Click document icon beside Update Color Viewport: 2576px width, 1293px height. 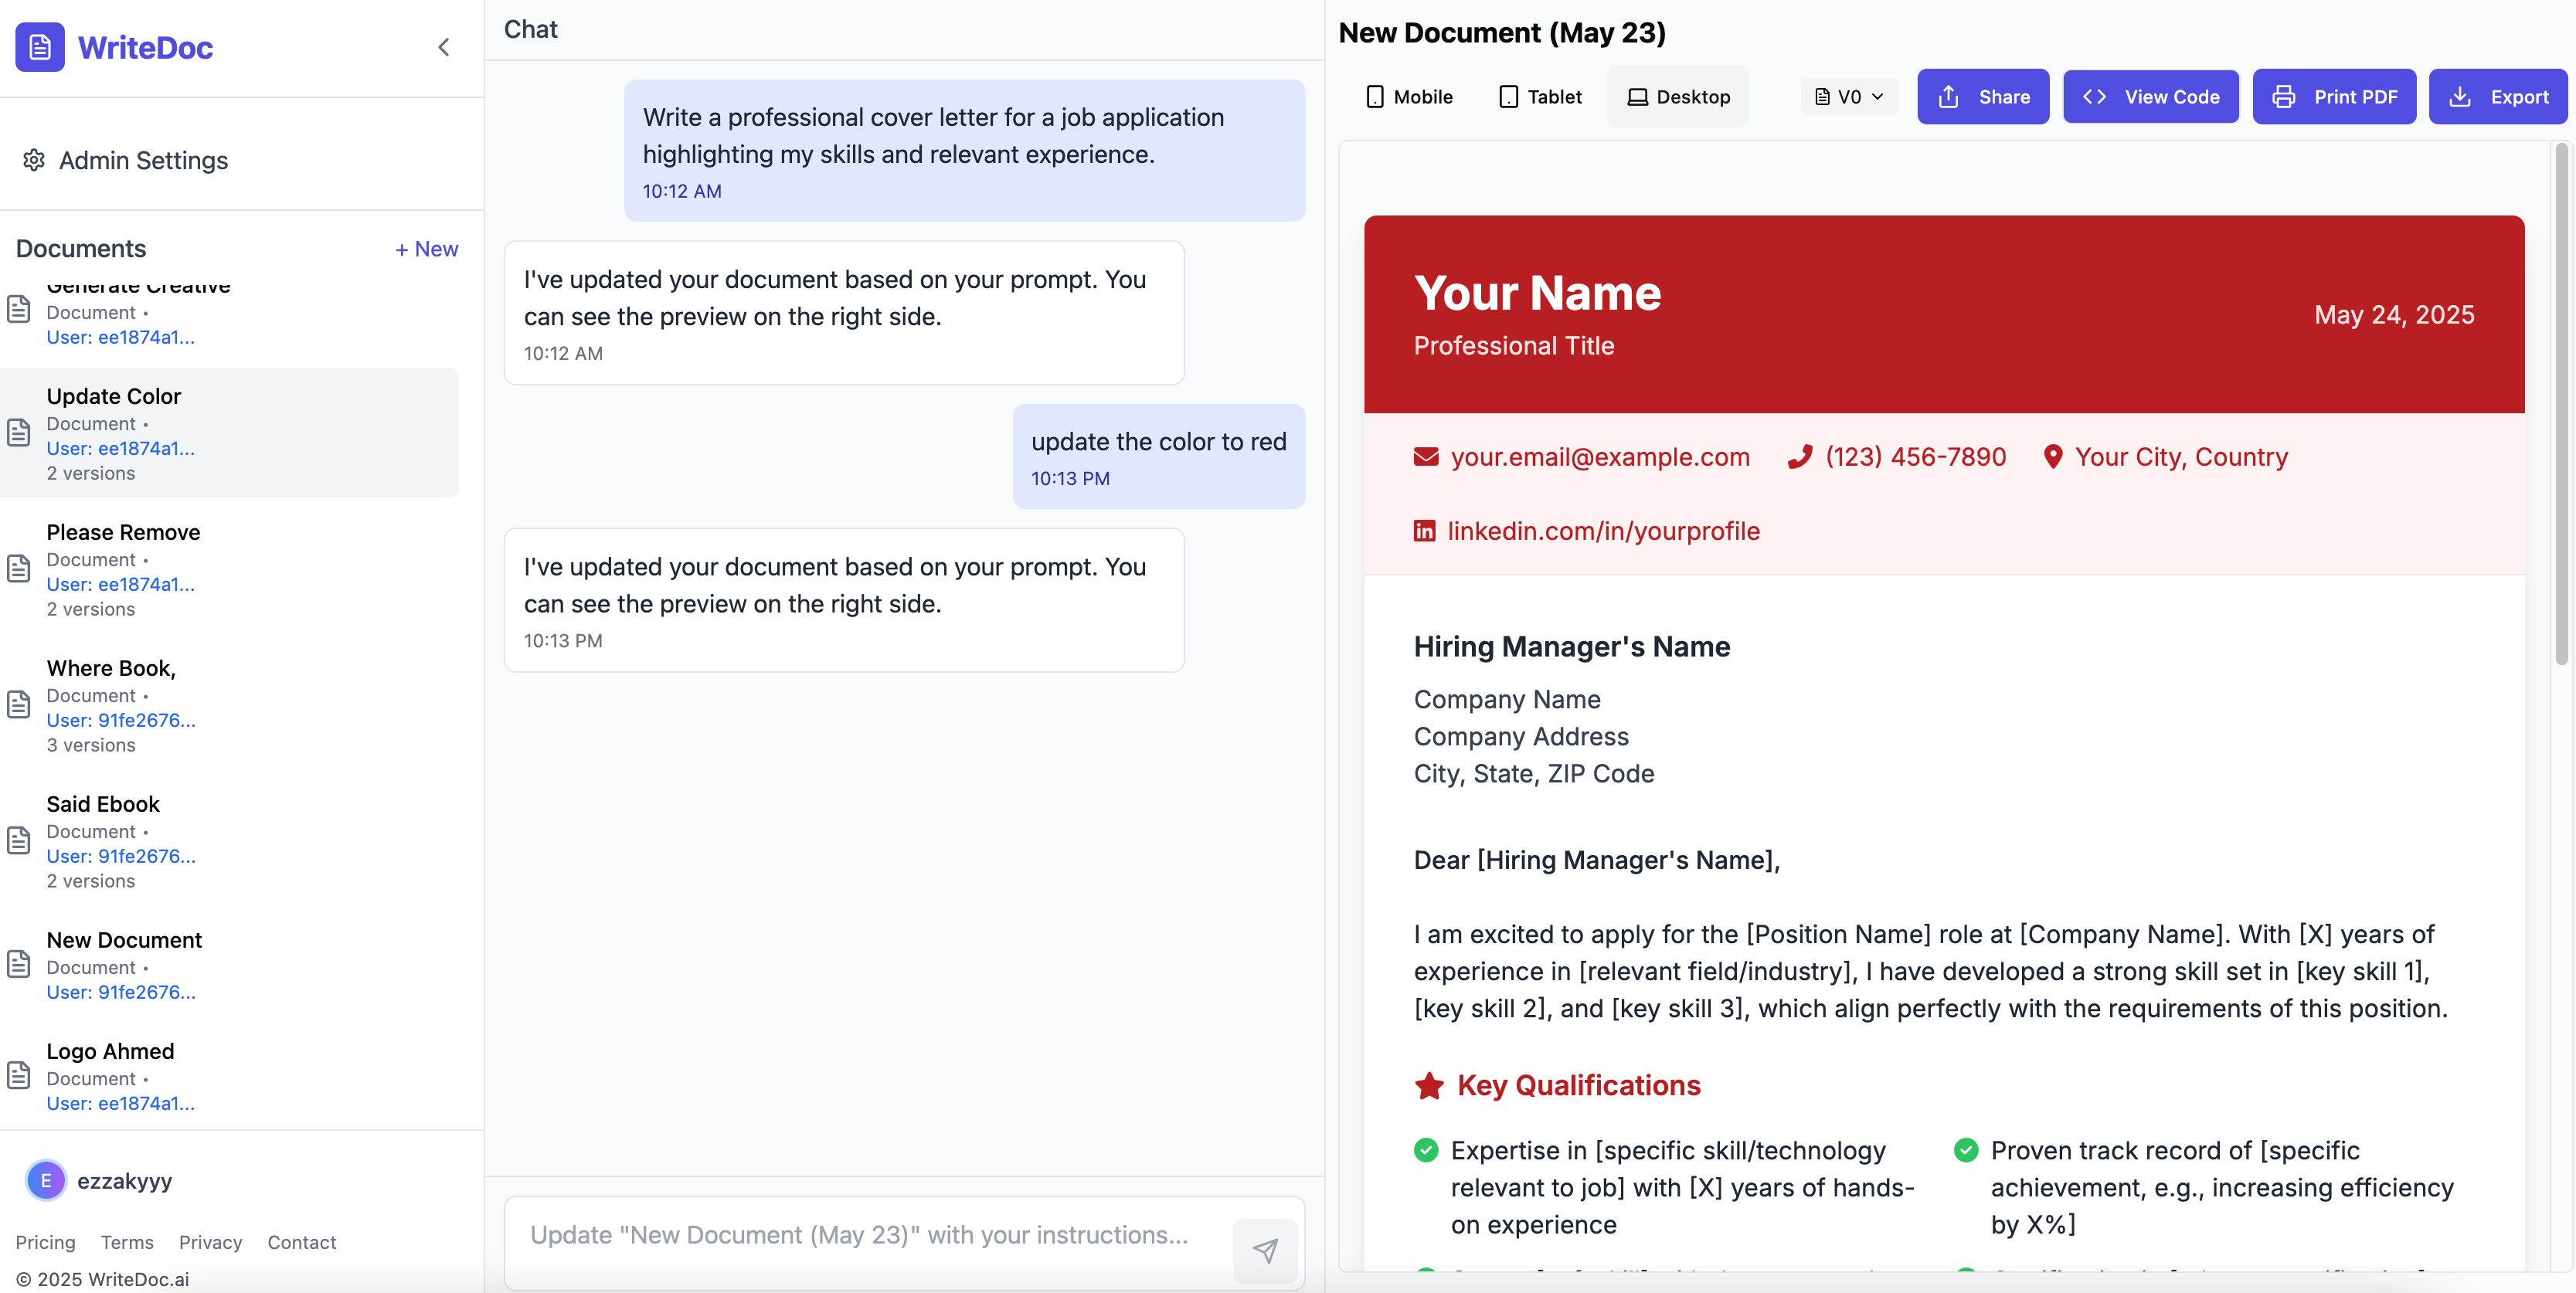(x=19, y=432)
